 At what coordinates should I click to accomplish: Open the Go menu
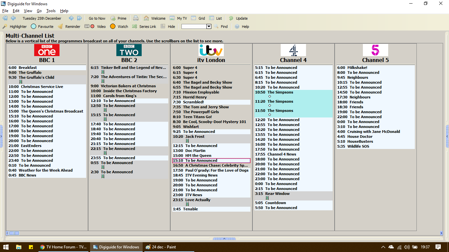[x=39, y=11]
